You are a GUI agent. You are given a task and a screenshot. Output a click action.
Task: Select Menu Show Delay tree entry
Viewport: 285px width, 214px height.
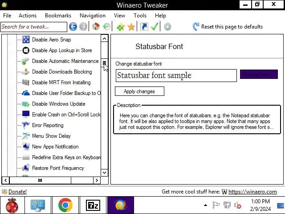[x=51, y=136]
